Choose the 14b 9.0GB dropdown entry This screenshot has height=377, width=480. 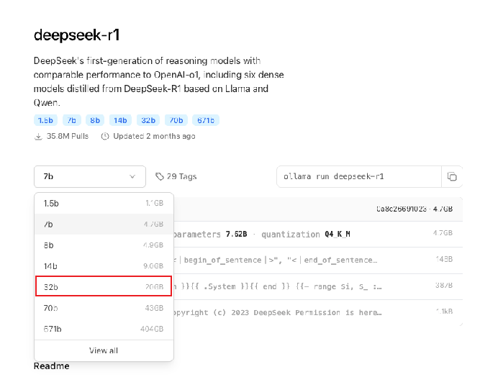(104, 266)
